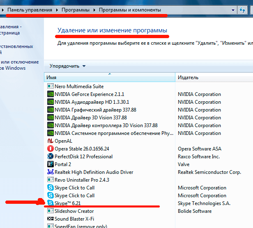Click Opera Software ASA publisher cell
Image resolution: width=253 pixels, height=228 pixels.
(200, 149)
